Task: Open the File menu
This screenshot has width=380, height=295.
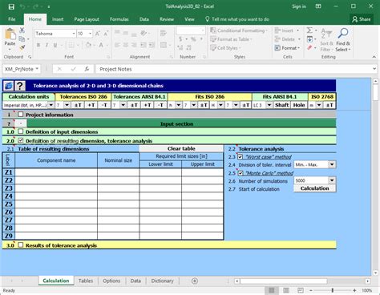Action: (x=12, y=19)
